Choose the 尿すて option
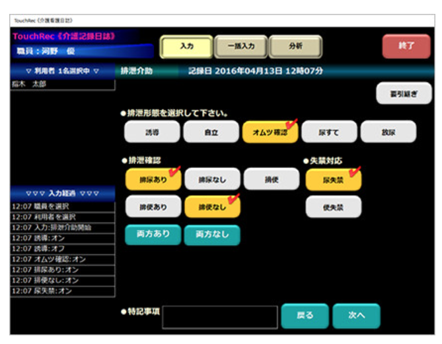This screenshot has height=344, width=442. coord(328,132)
